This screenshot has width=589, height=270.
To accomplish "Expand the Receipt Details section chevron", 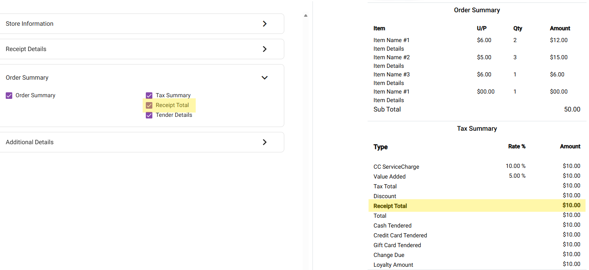I will pyautogui.click(x=265, y=49).
